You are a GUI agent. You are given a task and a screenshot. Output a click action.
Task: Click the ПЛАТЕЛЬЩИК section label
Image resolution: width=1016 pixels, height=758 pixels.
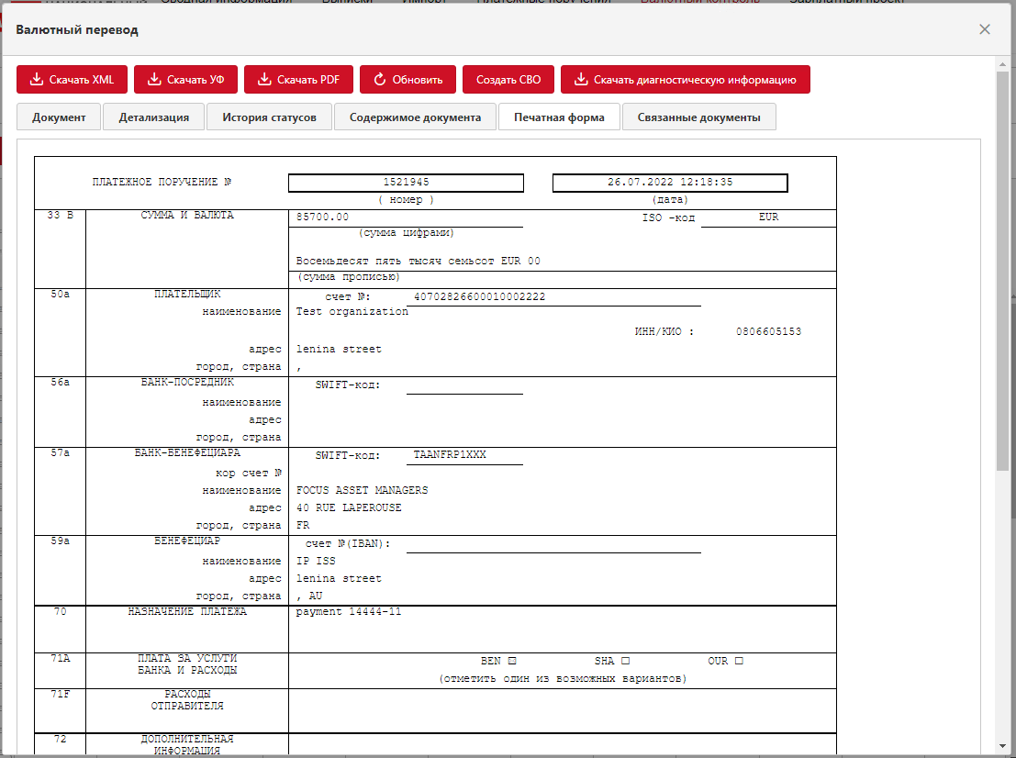187,295
